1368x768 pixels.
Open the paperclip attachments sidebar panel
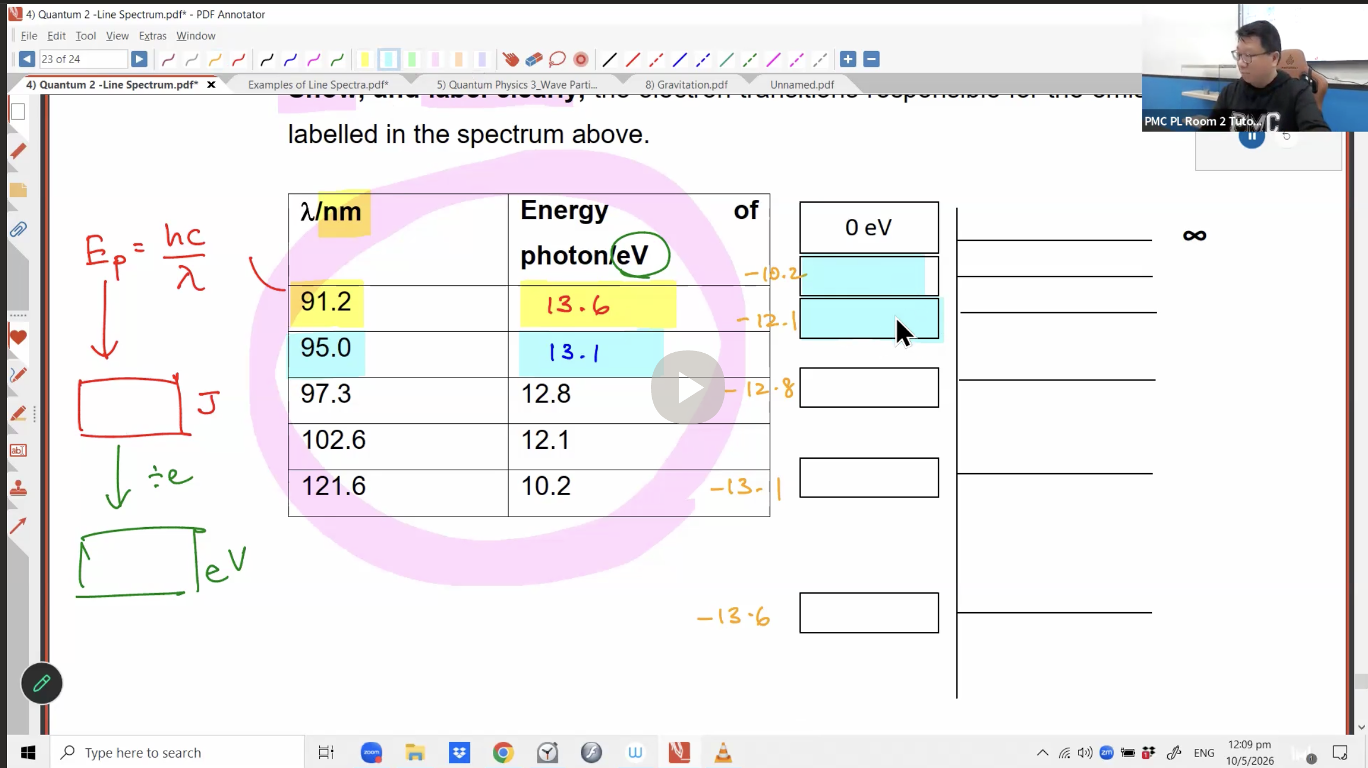[18, 229]
